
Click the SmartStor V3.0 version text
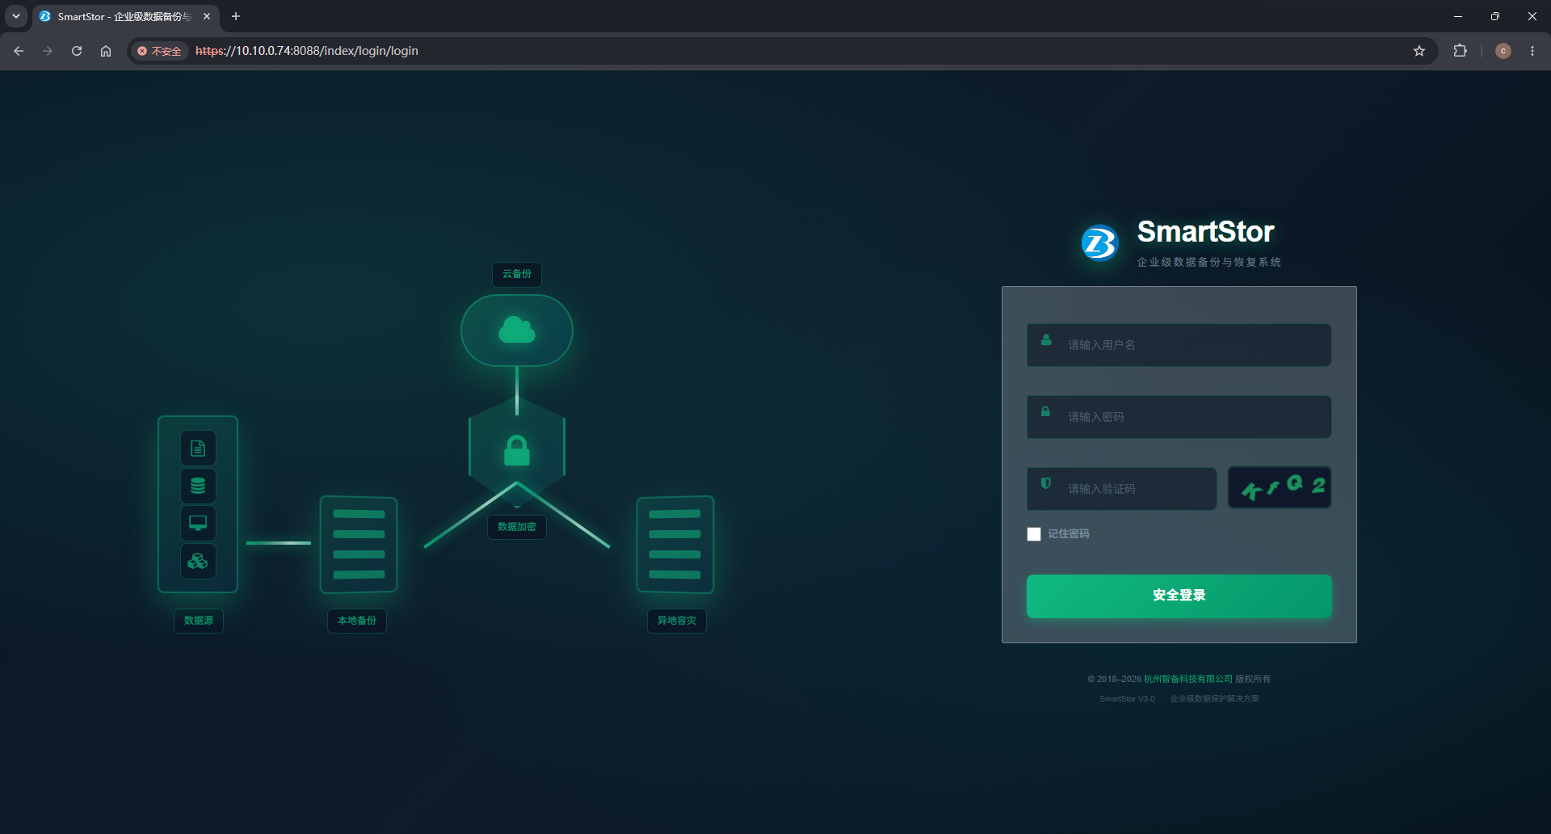coord(1127,699)
